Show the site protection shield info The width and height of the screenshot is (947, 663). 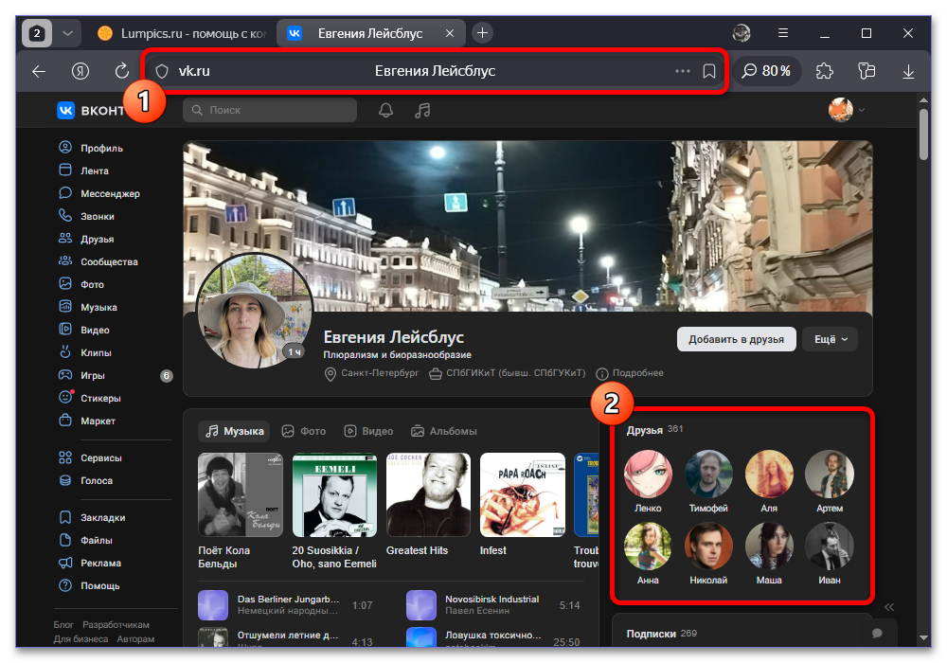pyautogui.click(x=162, y=71)
